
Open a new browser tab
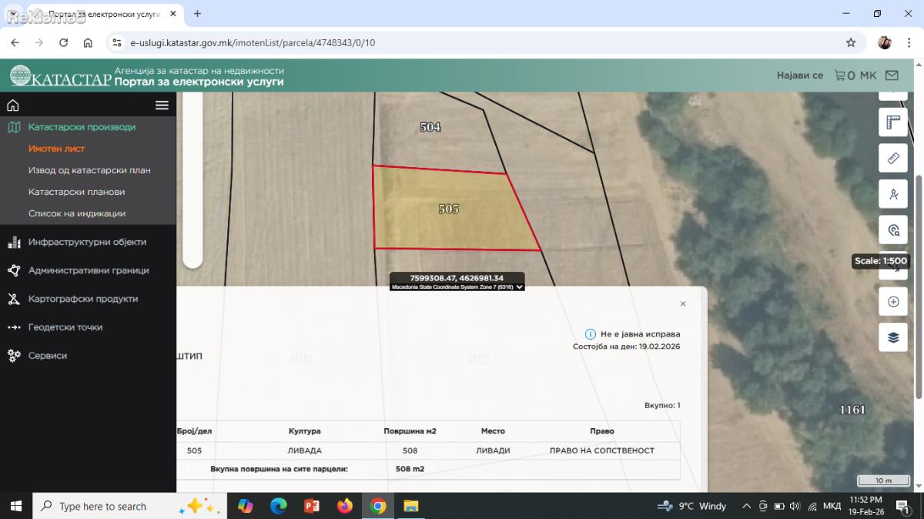(198, 14)
